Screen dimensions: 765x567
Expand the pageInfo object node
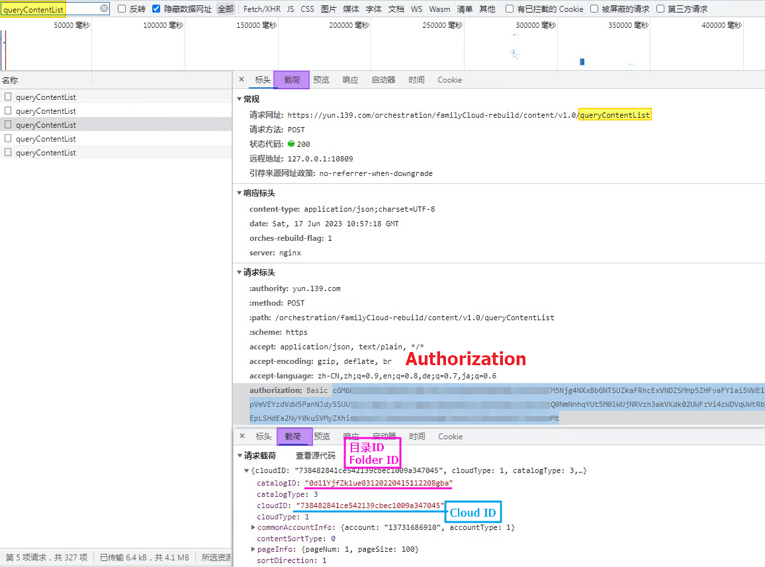253,549
